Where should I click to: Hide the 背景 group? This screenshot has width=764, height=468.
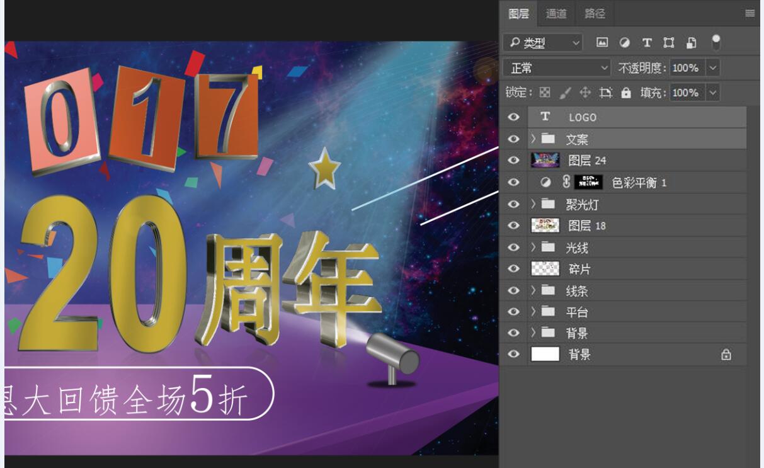pyautogui.click(x=514, y=333)
